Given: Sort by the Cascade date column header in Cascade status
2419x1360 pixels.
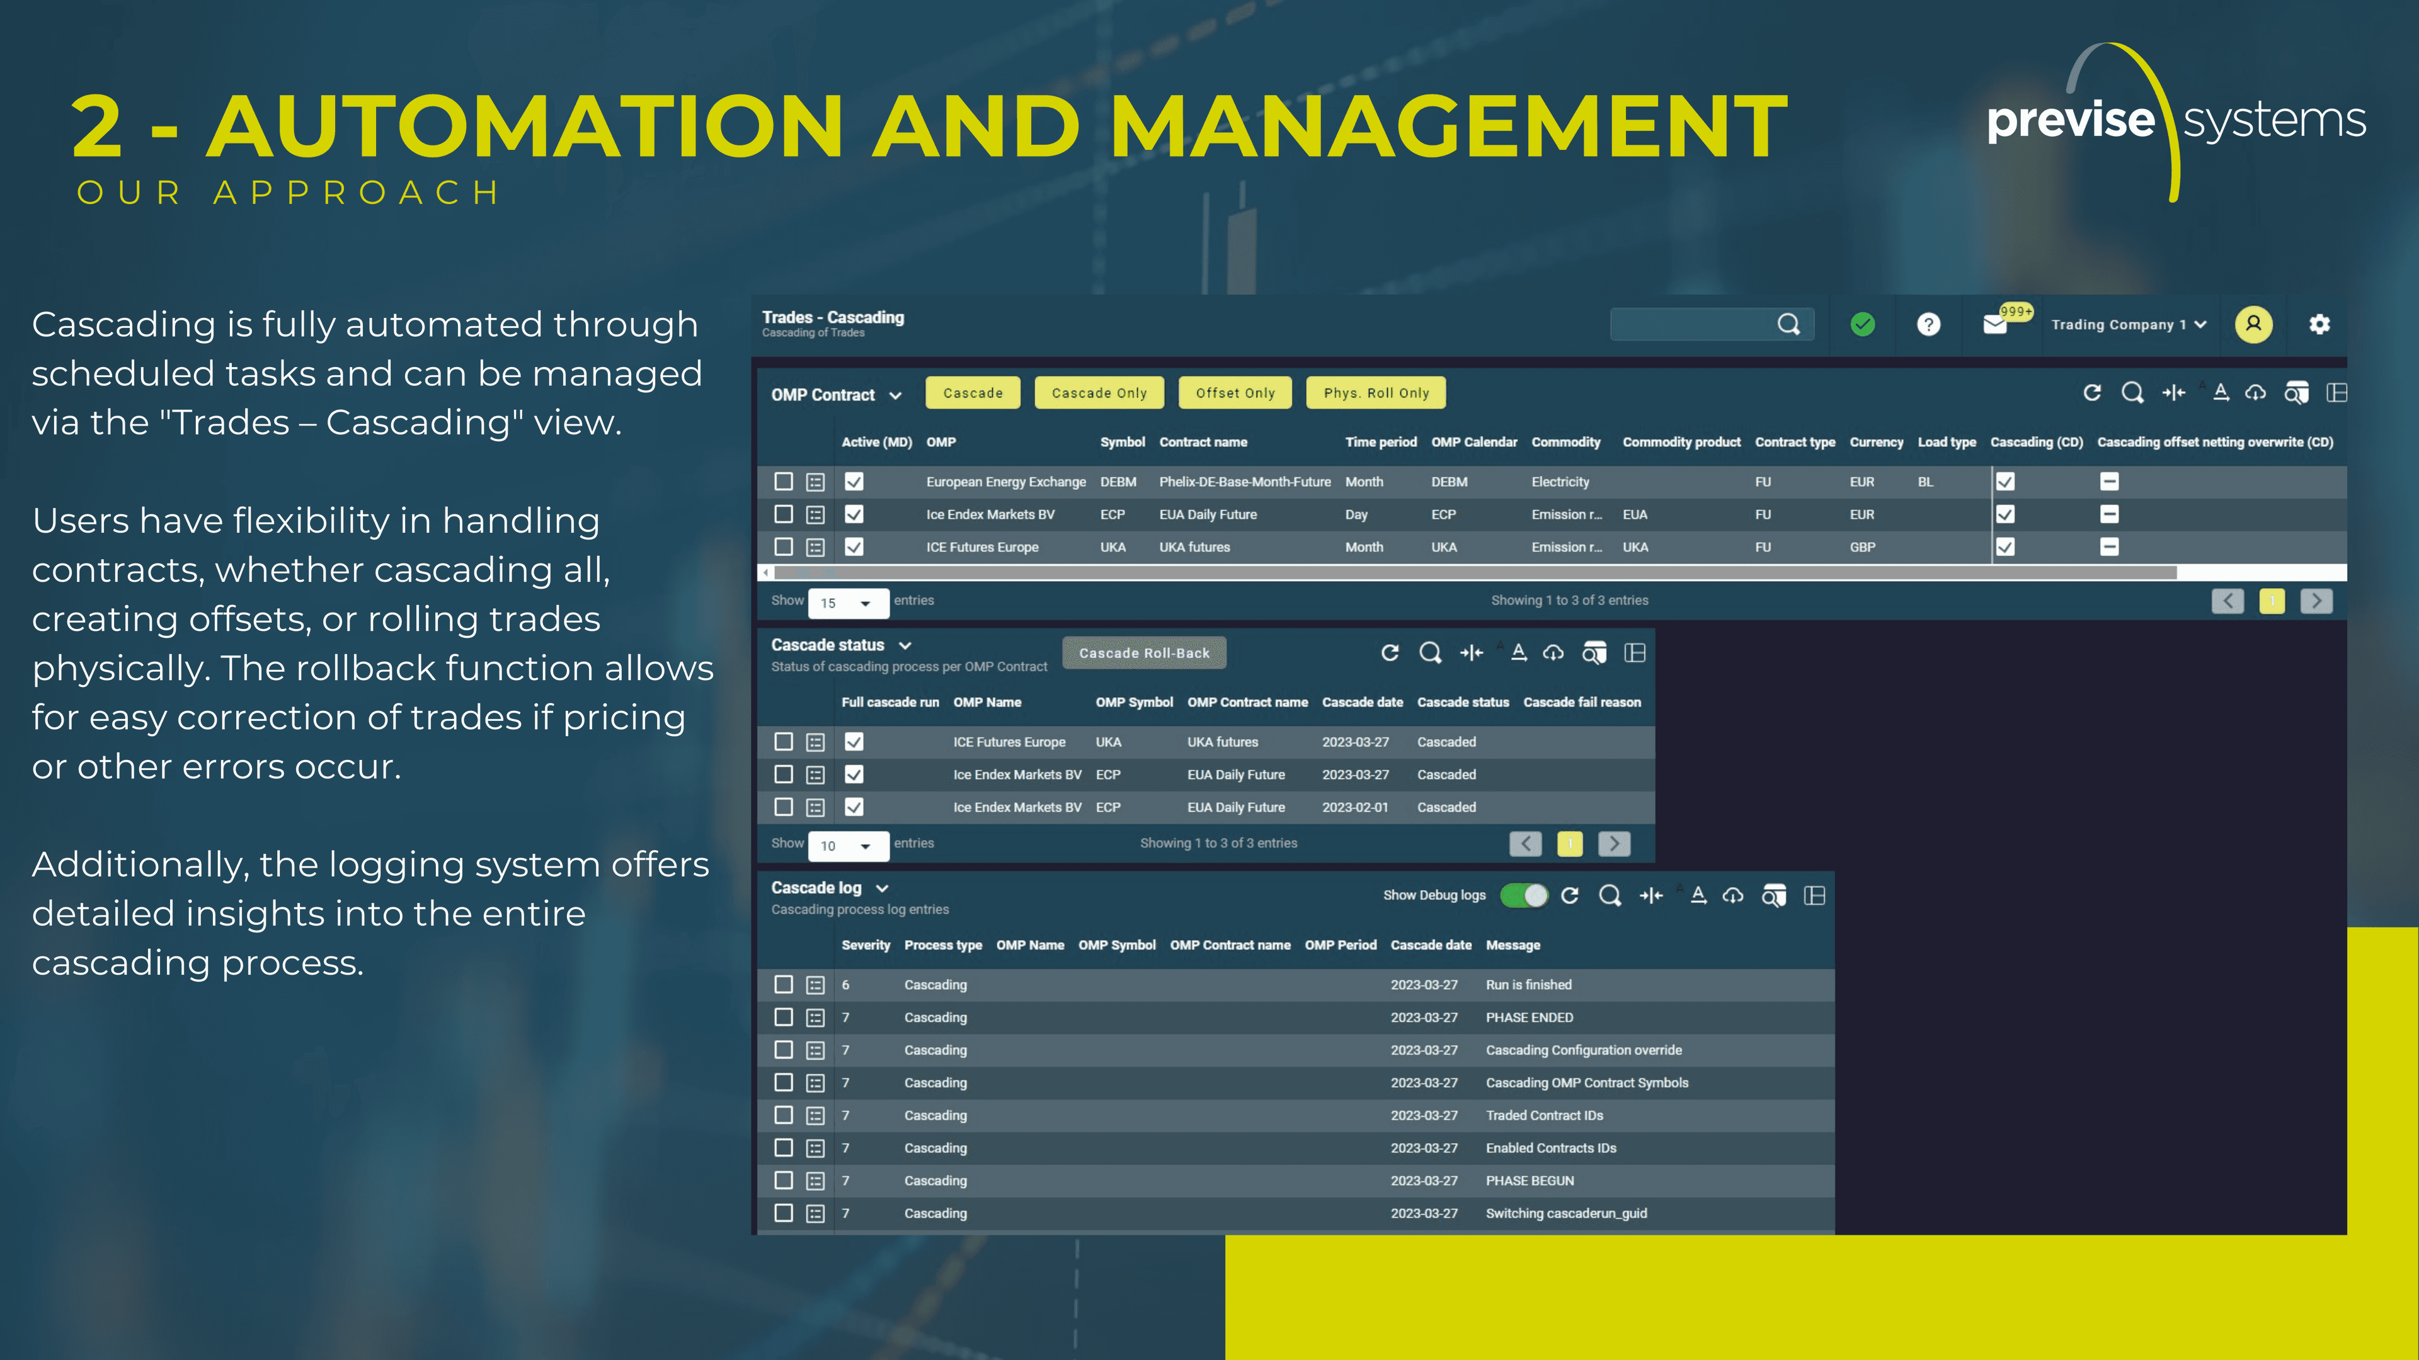Looking at the screenshot, I should point(1361,703).
